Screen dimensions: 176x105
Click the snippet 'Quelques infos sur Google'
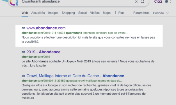[x=86, y=92]
